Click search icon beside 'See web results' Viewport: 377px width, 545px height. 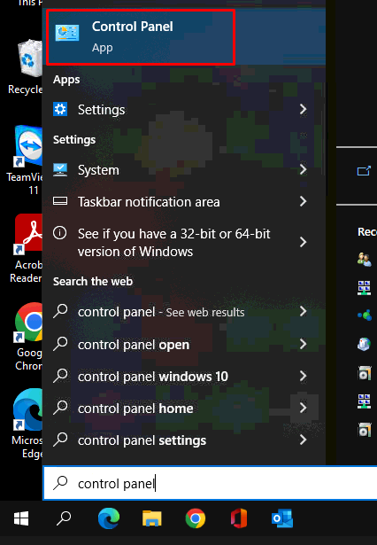tap(60, 311)
